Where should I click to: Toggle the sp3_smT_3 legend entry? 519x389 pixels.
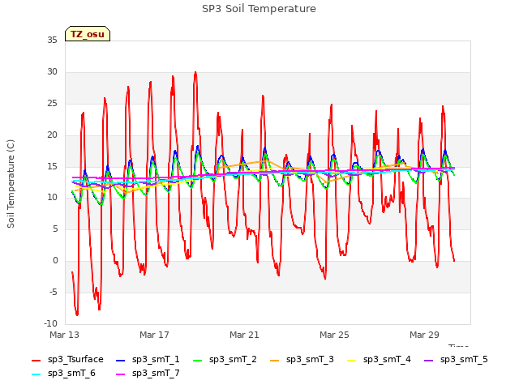[x=302, y=359]
